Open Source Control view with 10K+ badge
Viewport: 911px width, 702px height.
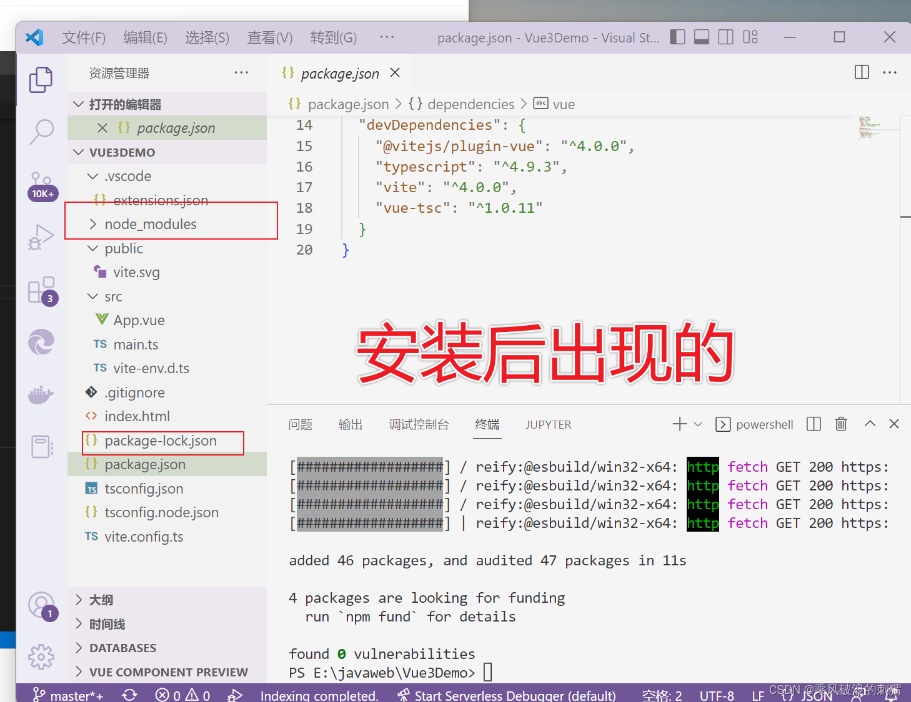[41, 186]
